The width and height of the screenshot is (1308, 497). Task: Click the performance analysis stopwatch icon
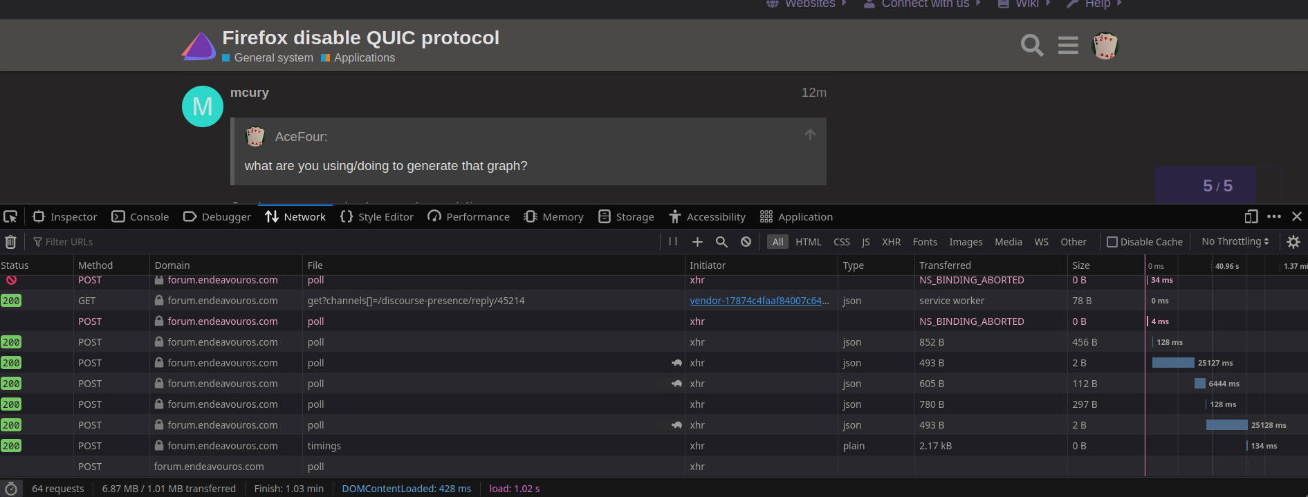11,489
